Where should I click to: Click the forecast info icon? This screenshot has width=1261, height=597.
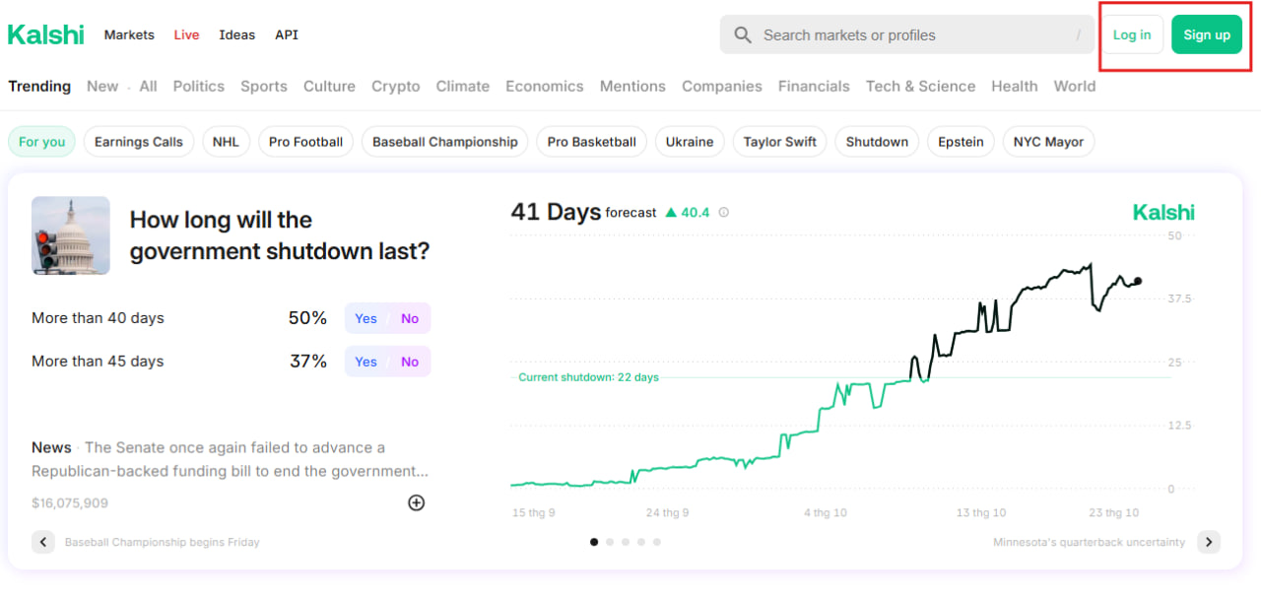[724, 212]
